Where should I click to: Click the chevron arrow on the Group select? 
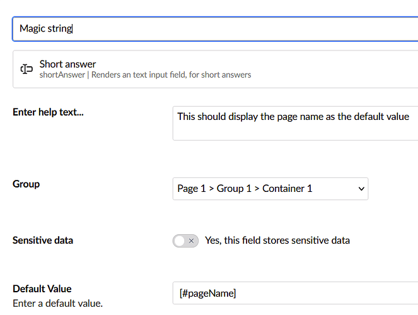[361, 189]
